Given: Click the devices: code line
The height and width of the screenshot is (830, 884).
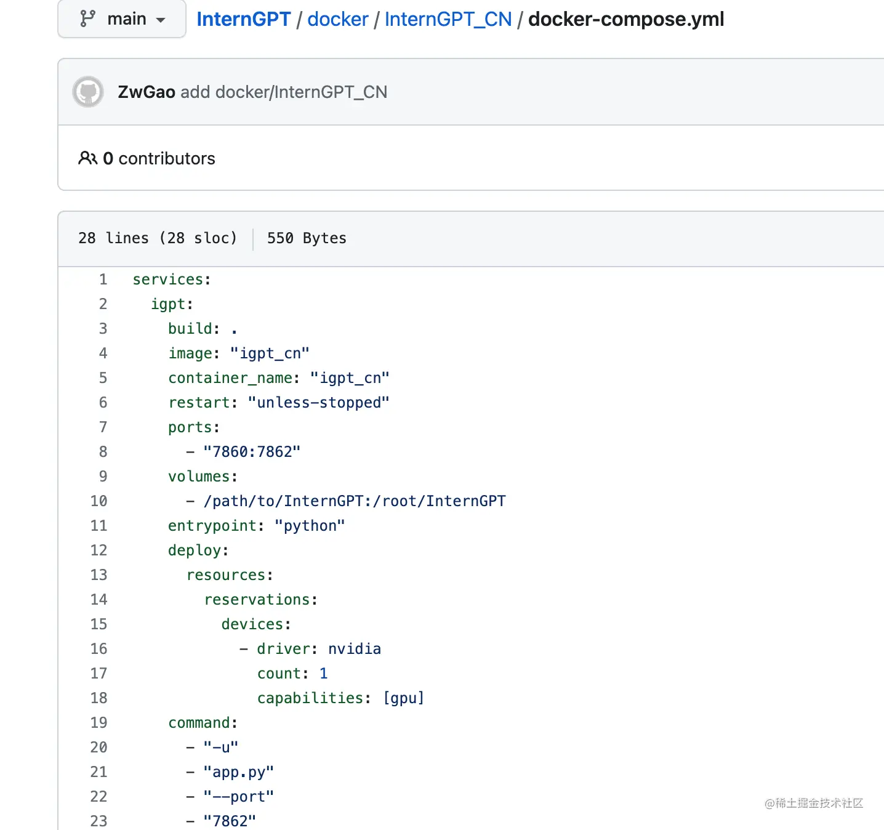Looking at the screenshot, I should pyautogui.click(x=256, y=624).
